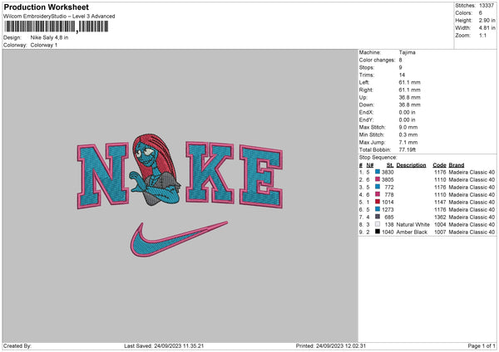Screen dimensions: 499x352
Task: Select the Amber Black color swatch
Action: (x=378, y=232)
